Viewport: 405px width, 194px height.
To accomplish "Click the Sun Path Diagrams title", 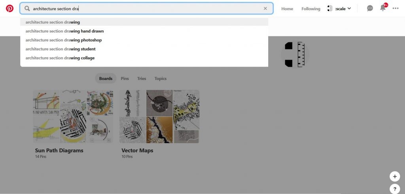I will 59,151.
